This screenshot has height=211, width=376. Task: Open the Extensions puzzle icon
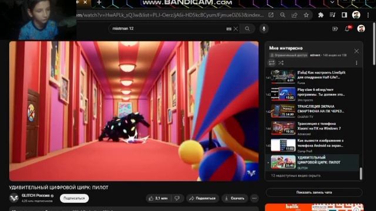(x=321, y=15)
